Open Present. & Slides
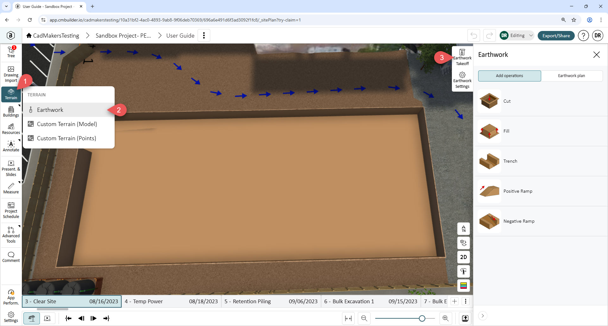The height and width of the screenshot is (326, 608). [x=11, y=168]
